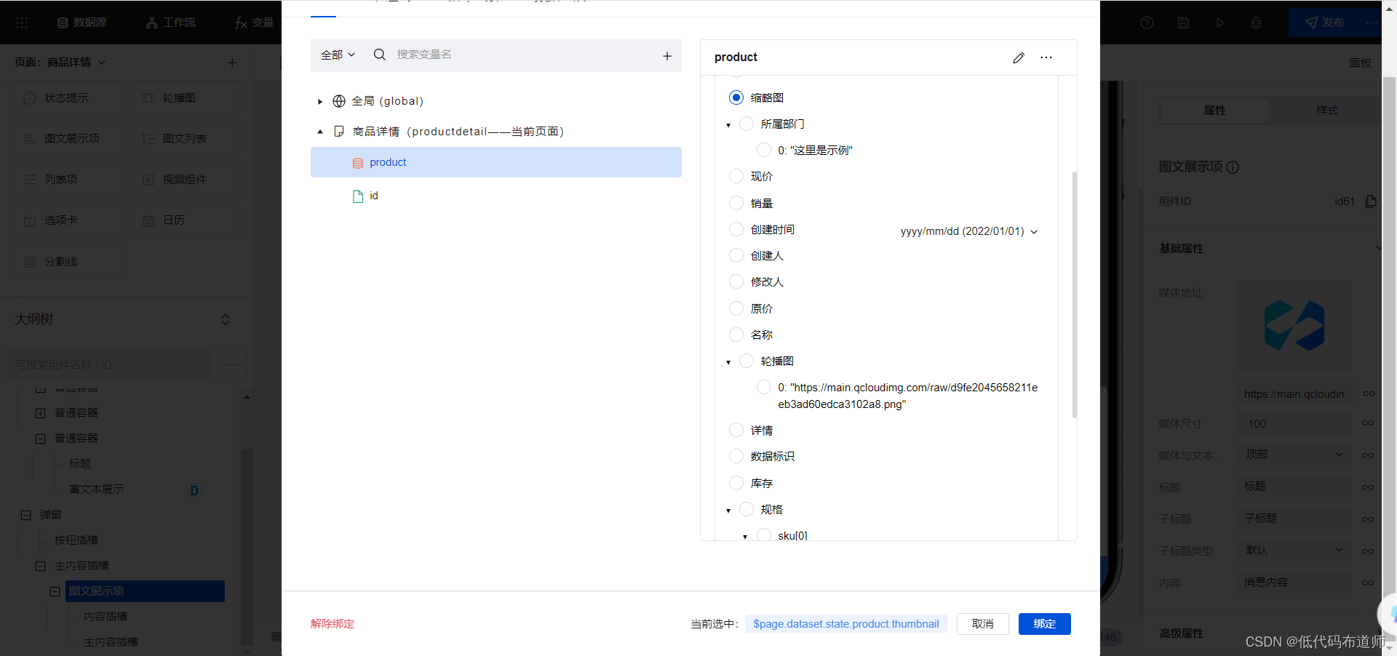Select the 轮播图 component in component list
The height and width of the screenshot is (656, 1397).
tap(186, 98)
